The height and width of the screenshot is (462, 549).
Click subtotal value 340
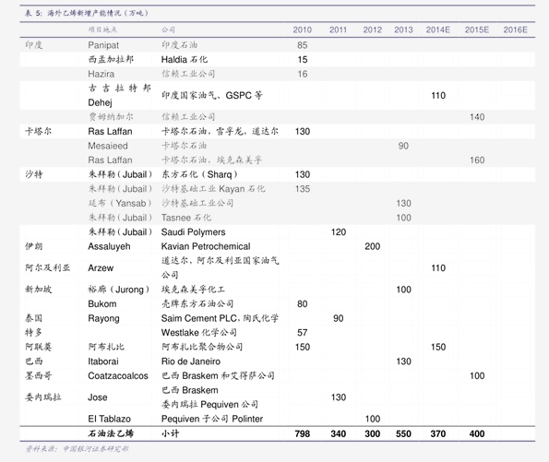pos(339,434)
